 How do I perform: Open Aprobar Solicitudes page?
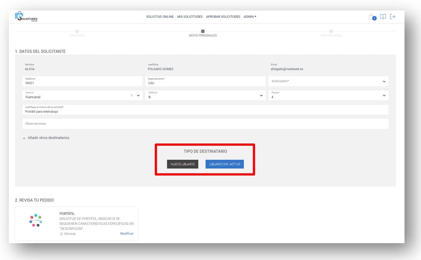tap(223, 17)
